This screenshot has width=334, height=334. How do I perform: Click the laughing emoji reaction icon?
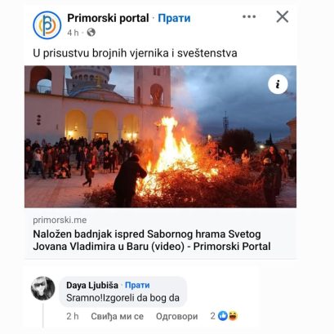pos(233,316)
